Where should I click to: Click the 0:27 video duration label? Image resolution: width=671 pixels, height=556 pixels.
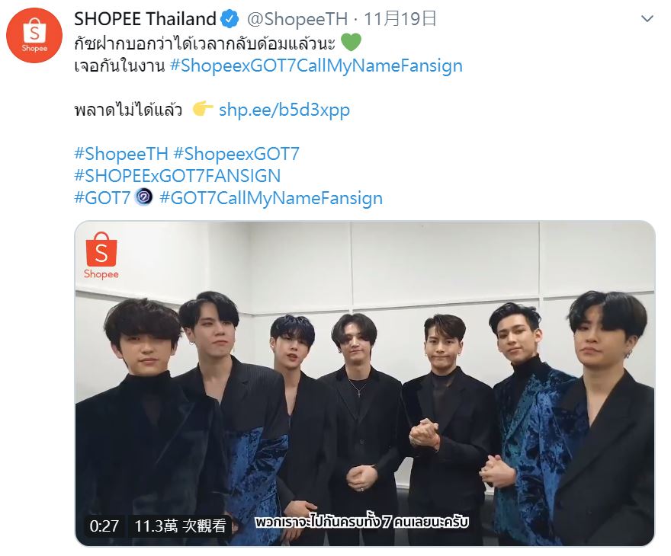coord(104,526)
